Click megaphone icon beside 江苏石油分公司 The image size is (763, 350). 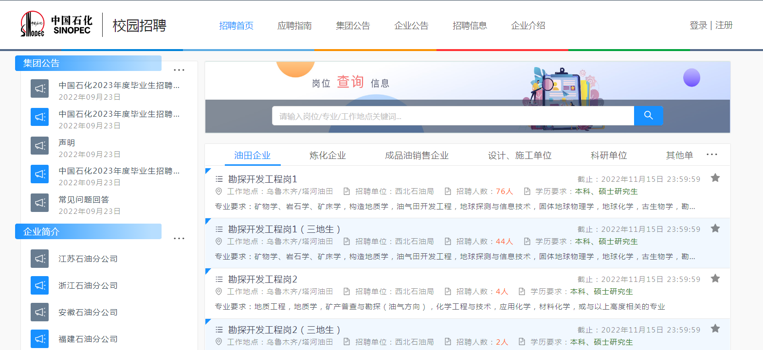tap(39, 259)
